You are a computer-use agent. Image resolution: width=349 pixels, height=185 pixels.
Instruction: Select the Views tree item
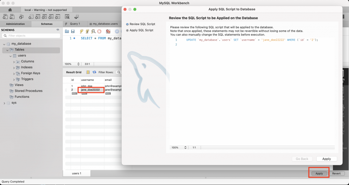coord(19,85)
